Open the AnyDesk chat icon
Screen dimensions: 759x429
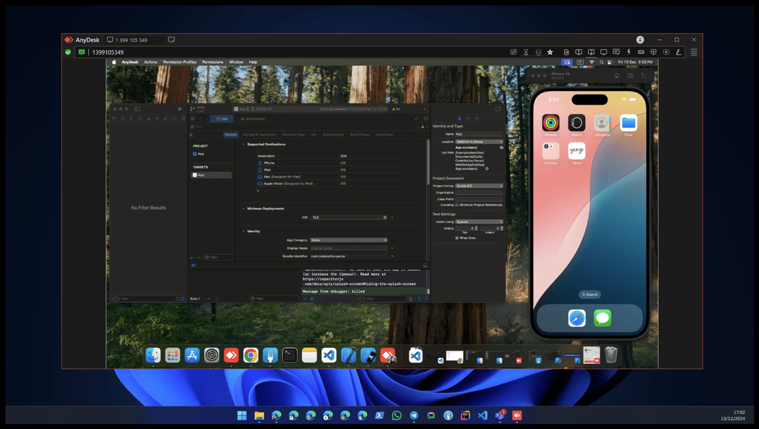pyautogui.click(x=616, y=52)
